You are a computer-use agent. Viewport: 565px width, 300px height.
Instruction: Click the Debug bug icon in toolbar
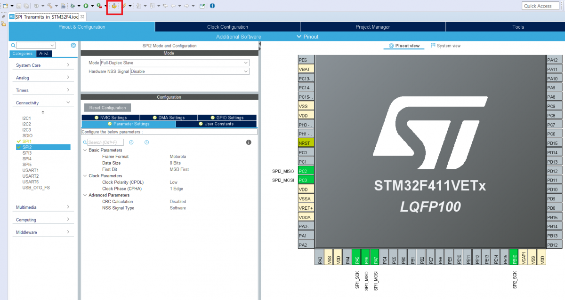[x=72, y=6]
